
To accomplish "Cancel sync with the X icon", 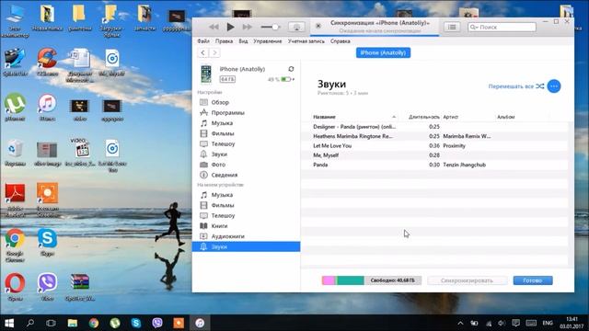I will coord(318,26).
